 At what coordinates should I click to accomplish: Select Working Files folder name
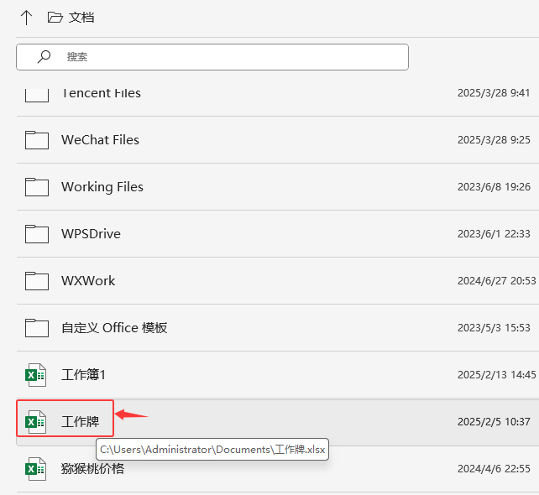point(102,187)
